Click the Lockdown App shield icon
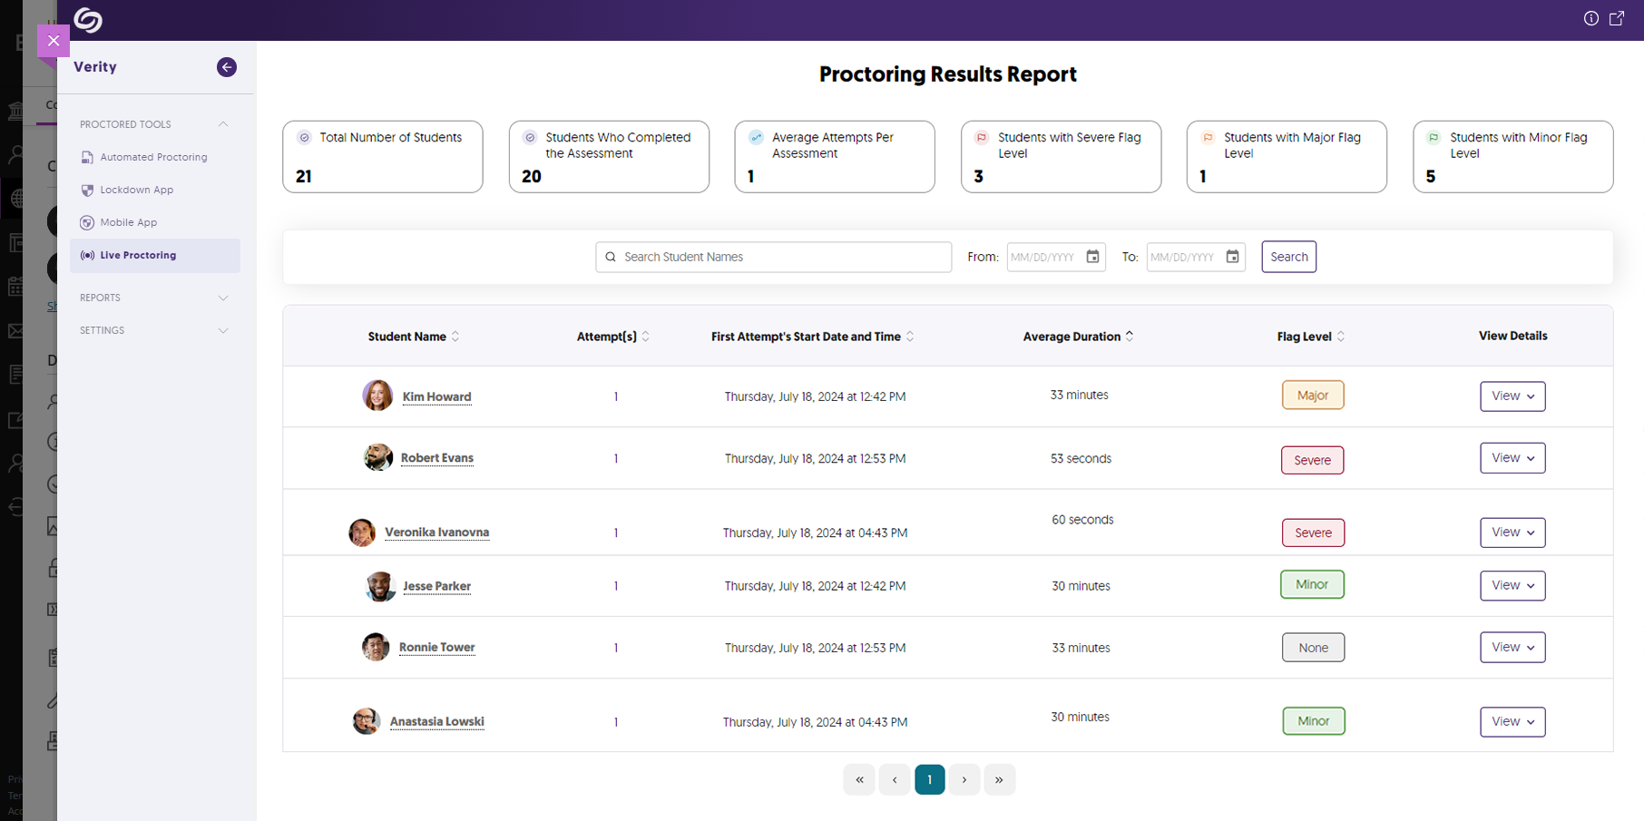This screenshot has height=821, width=1644. 87,190
